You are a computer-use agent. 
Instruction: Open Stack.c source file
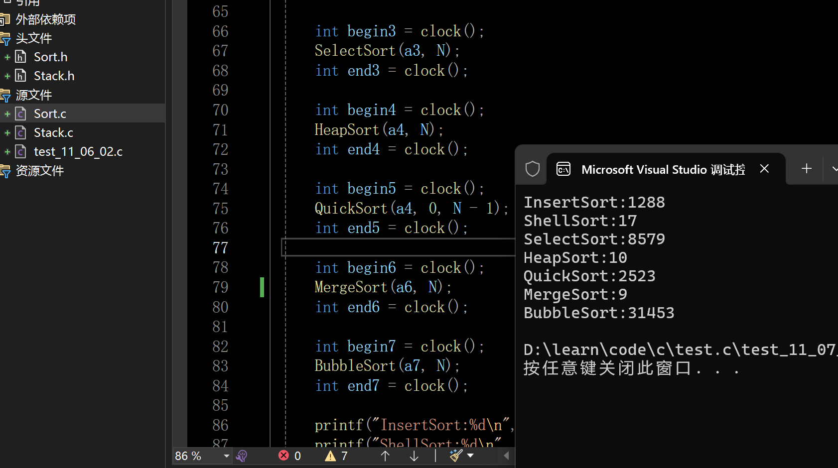coord(53,132)
